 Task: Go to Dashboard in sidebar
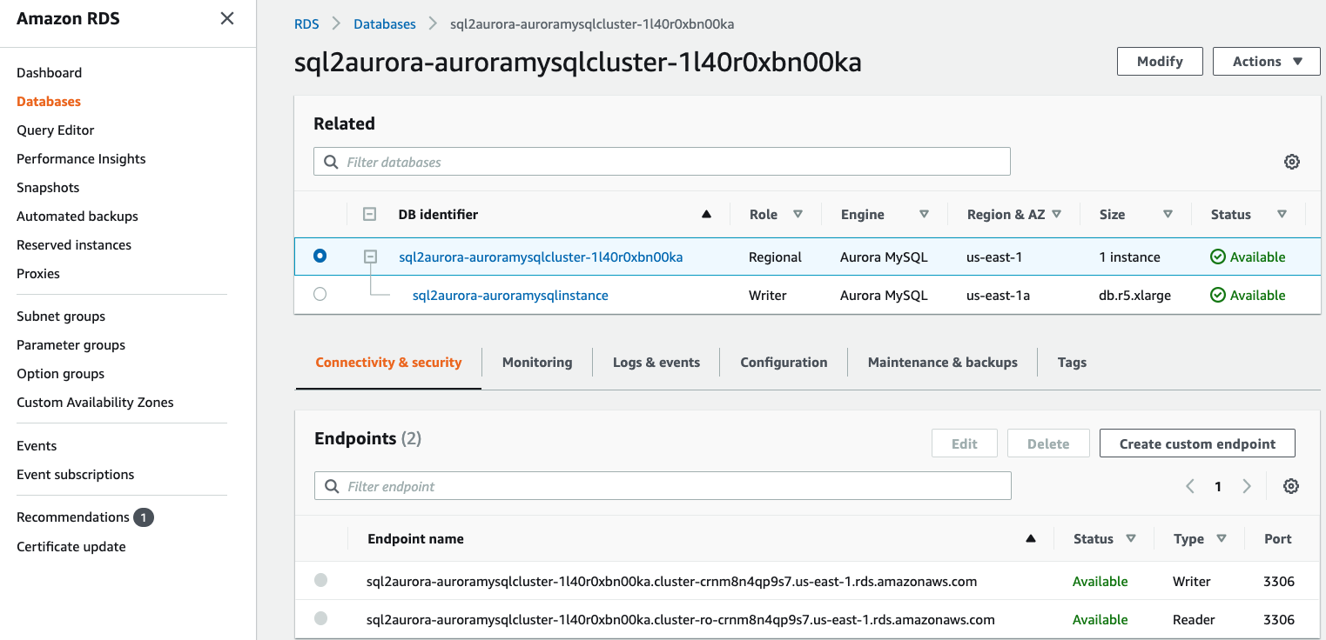(50, 73)
